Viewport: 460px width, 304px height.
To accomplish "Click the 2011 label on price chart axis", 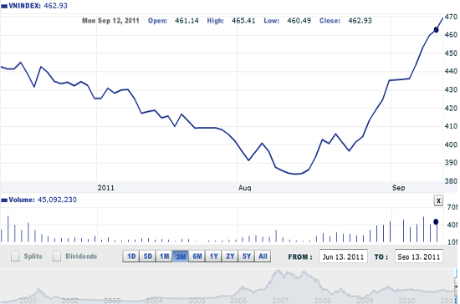I will click(106, 188).
